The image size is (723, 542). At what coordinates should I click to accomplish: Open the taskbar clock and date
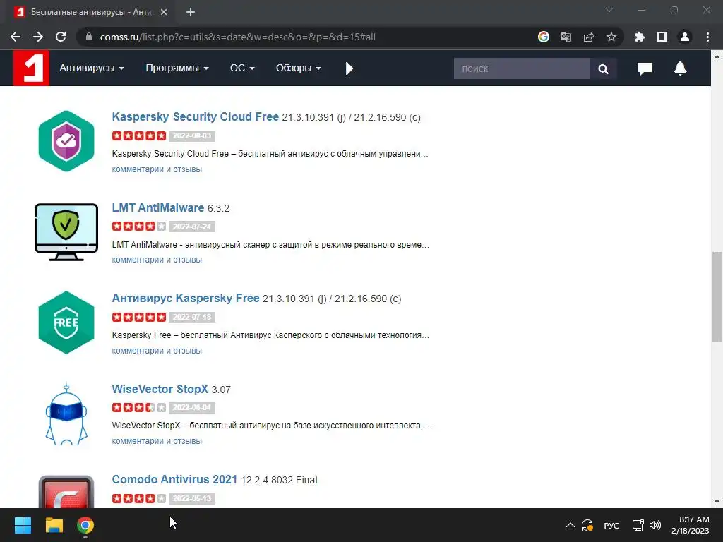691,525
